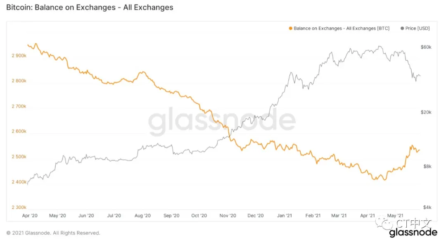
Task: Click the $60k right axis label
Action: [426, 47]
